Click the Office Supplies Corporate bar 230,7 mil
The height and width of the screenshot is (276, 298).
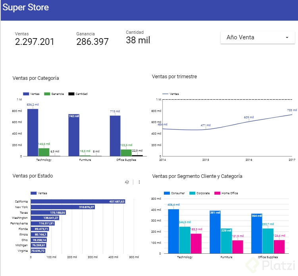point(268,241)
